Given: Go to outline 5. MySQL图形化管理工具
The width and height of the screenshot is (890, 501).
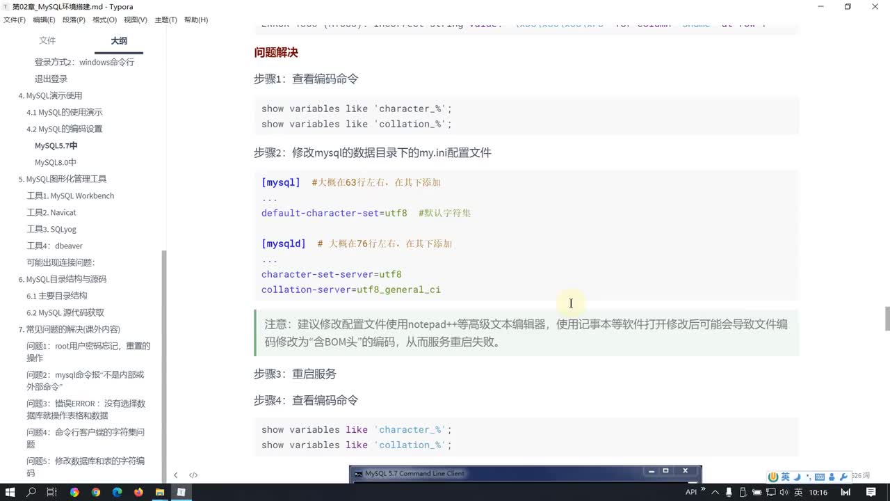Looking at the screenshot, I should tap(63, 179).
